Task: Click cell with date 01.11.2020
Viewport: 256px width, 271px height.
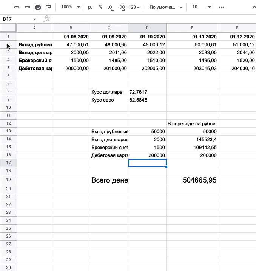Action: (192, 37)
